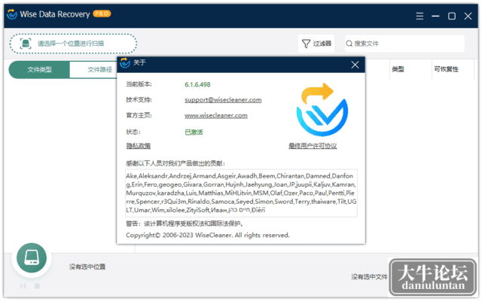This screenshot has height=301, width=482.
Task: Minimize the Wise Data Recovery window
Action: pyautogui.click(x=435, y=16)
